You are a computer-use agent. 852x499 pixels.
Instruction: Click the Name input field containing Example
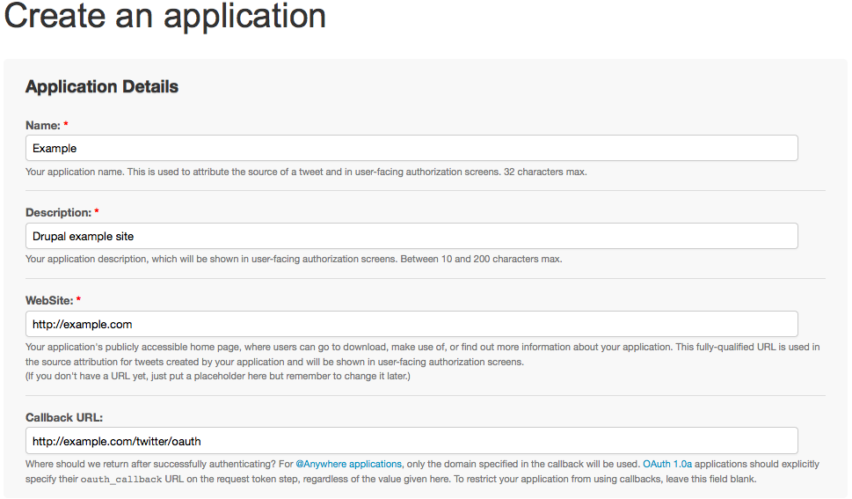click(x=411, y=148)
